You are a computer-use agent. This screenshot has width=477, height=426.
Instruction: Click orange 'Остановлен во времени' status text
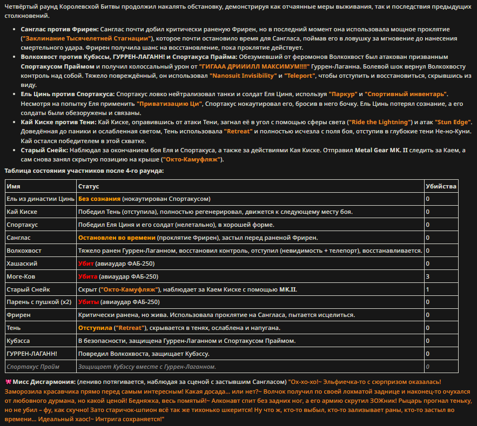pos(117,238)
